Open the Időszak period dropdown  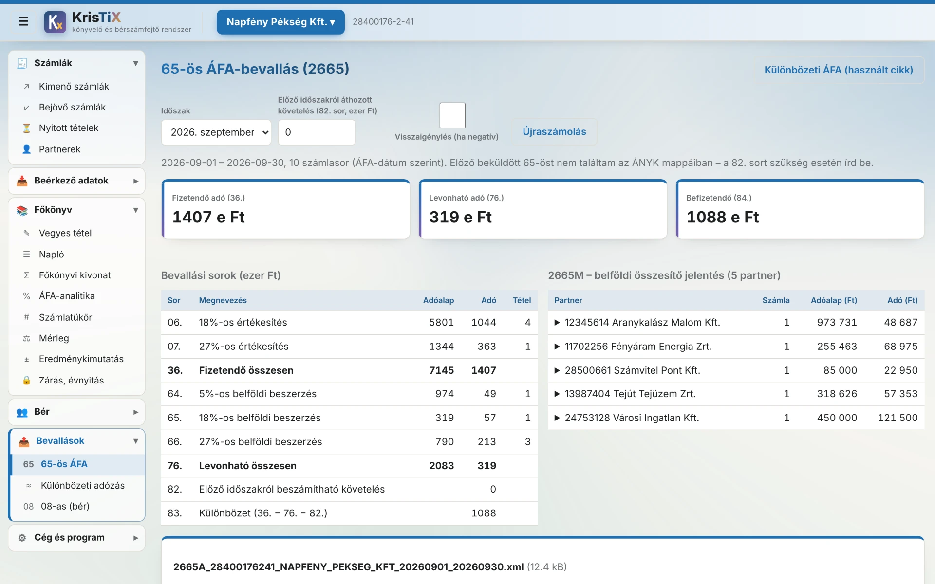216,132
